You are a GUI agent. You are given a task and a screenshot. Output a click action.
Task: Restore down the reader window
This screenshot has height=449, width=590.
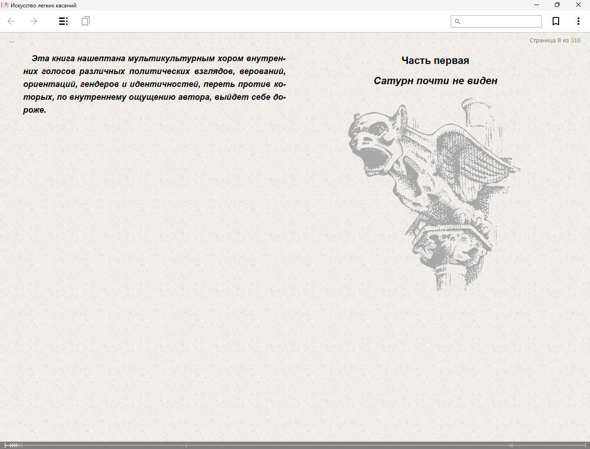557,5
